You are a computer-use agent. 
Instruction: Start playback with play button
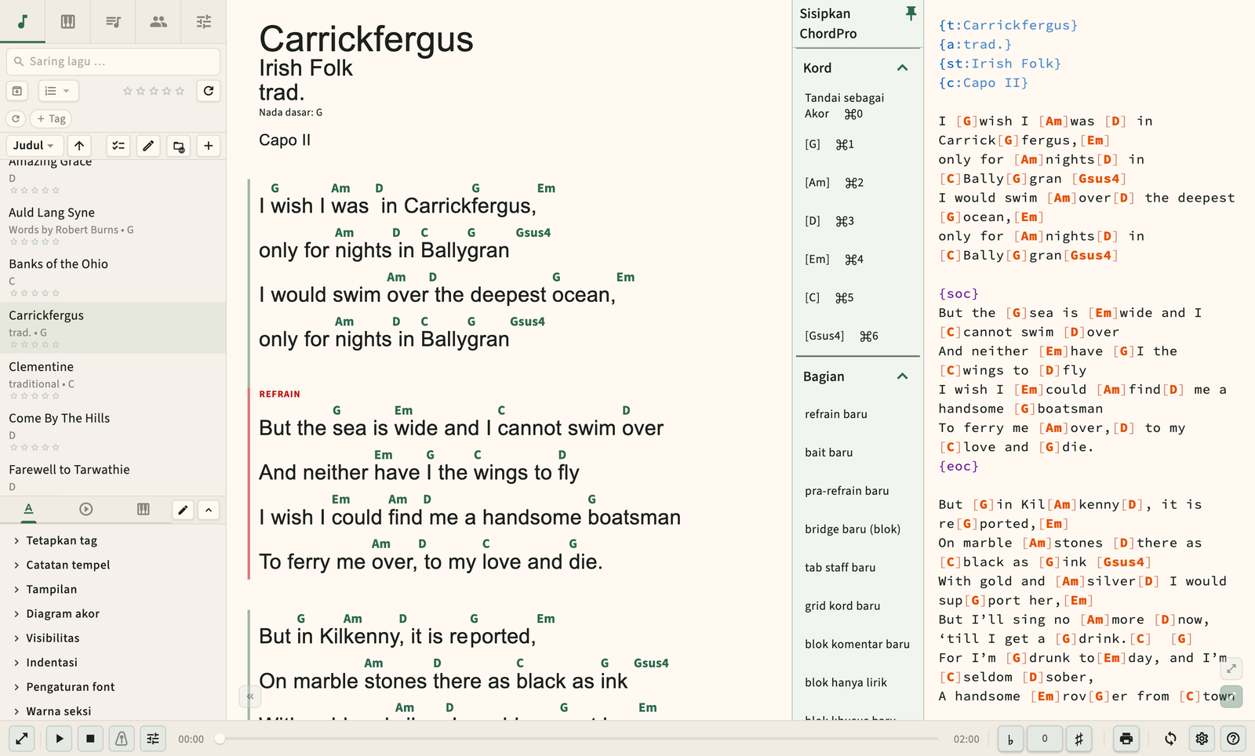point(60,739)
